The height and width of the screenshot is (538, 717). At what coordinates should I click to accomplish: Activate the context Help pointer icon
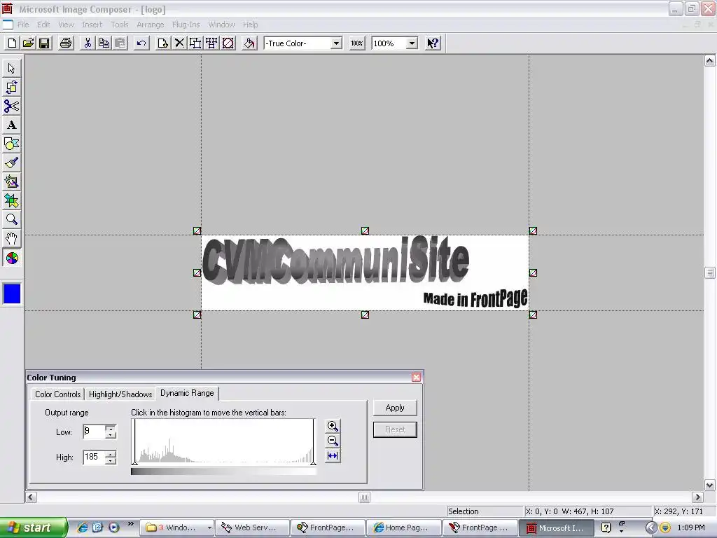433,43
